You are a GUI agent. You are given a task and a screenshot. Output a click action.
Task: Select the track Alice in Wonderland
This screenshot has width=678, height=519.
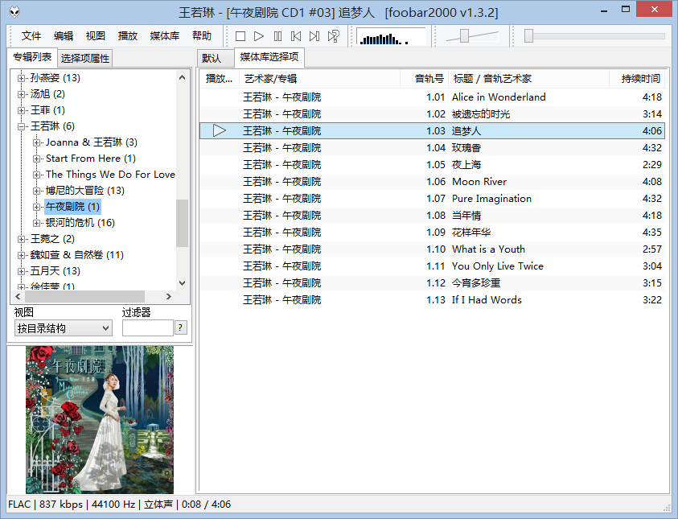click(433, 97)
